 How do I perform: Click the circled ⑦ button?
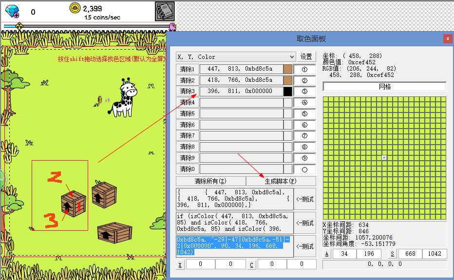[x=304, y=136]
